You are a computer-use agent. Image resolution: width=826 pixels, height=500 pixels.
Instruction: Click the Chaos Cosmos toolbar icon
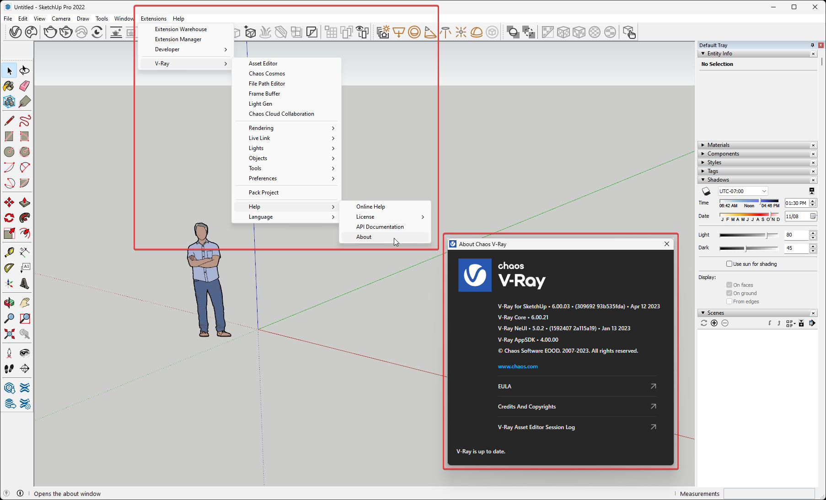point(31,32)
